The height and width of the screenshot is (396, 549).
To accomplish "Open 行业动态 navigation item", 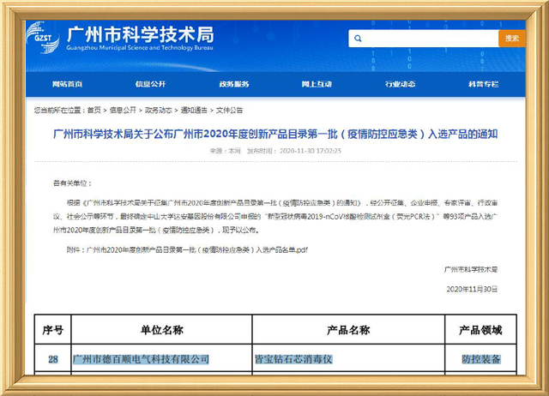I will point(401,84).
